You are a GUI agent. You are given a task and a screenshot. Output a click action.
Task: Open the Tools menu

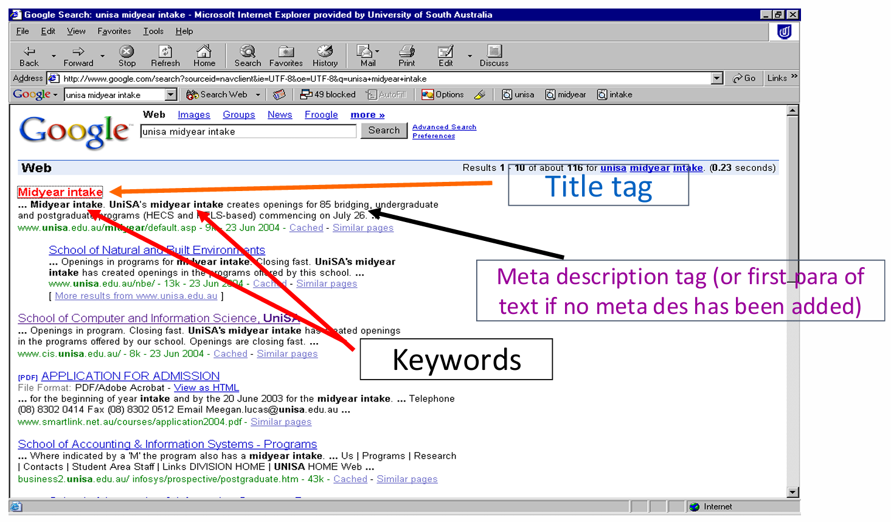pyautogui.click(x=153, y=31)
